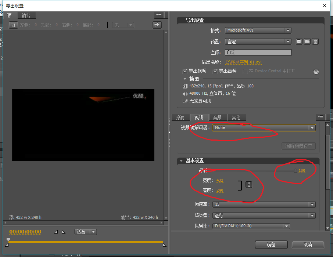Click the settings panel scrollbar up arrow
The image size is (333, 257).
tap(328, 125)
